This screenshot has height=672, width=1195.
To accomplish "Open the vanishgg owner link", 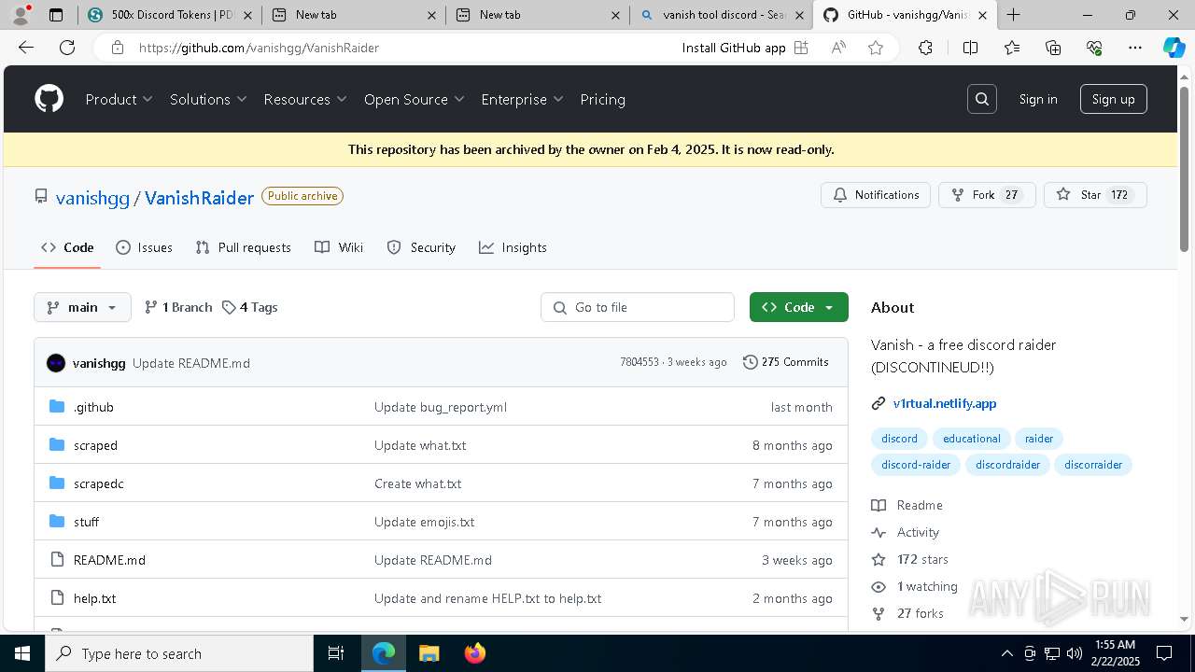I will 92,198.
